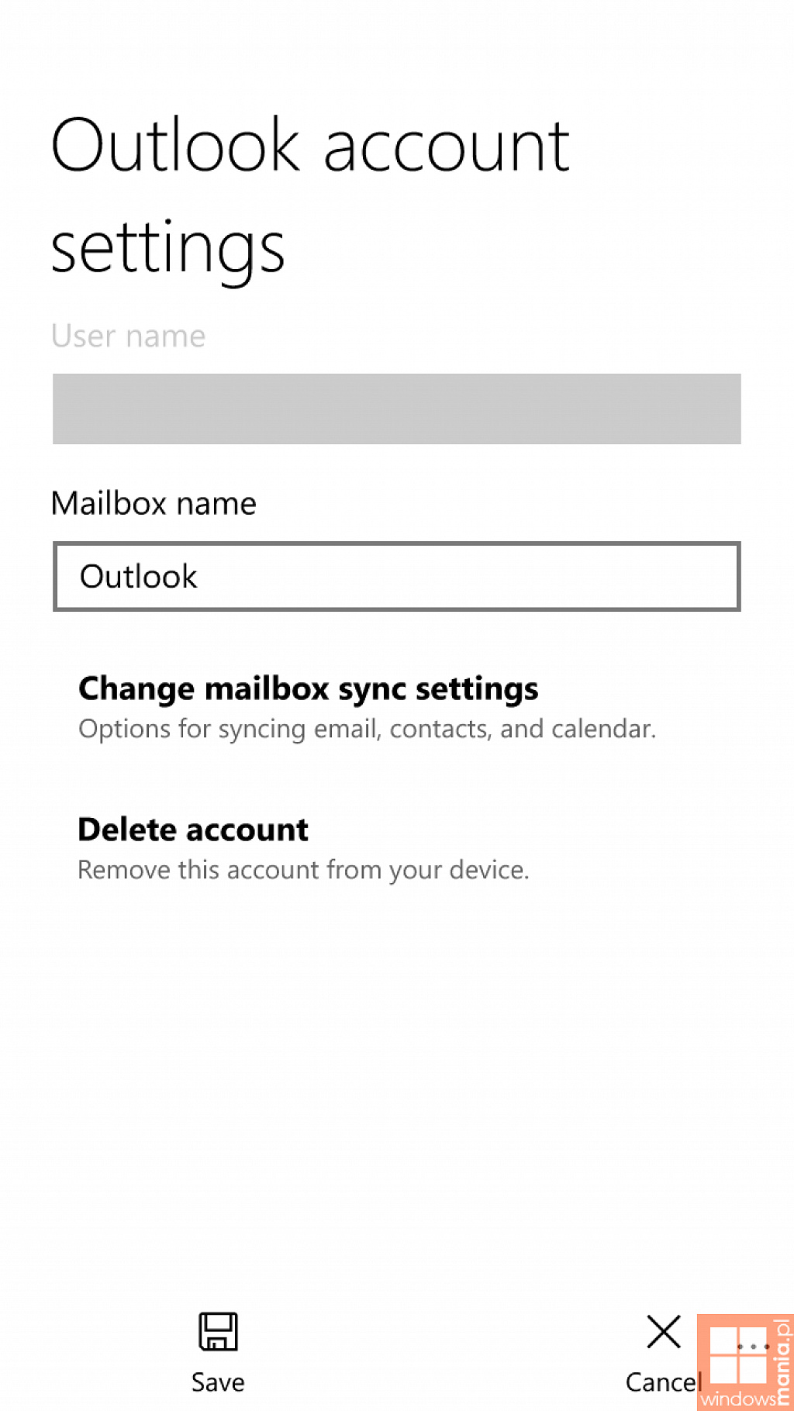
Task: Select 'Remove this account from your device.'
Action: [303, 870]
